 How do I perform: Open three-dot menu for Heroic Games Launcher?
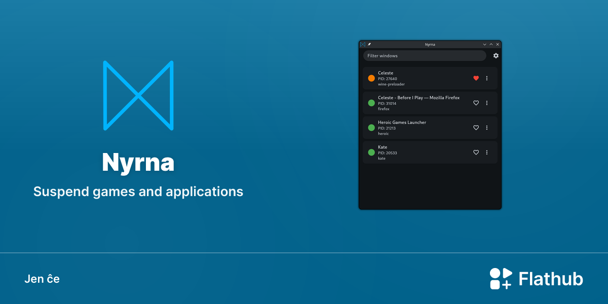tap(487, 128)
